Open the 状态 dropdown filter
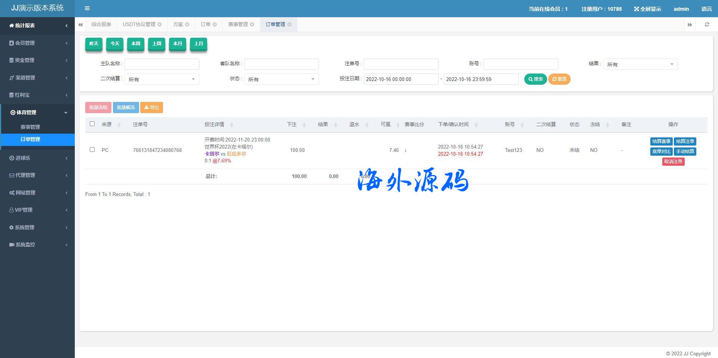Image resolution: width=718 pixels, height=358 pixels. coord(281,79)
